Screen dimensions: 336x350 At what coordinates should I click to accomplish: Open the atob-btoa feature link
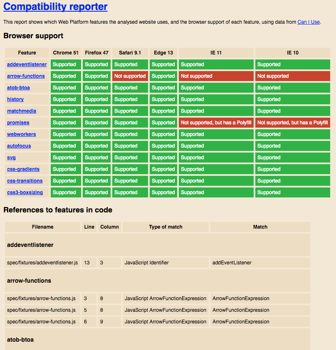18,88
